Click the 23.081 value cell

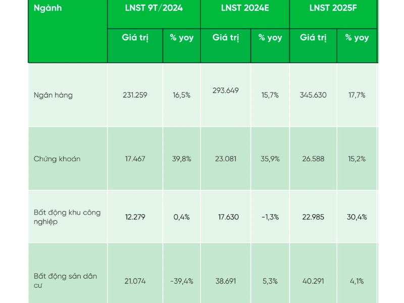coord(226,159)
